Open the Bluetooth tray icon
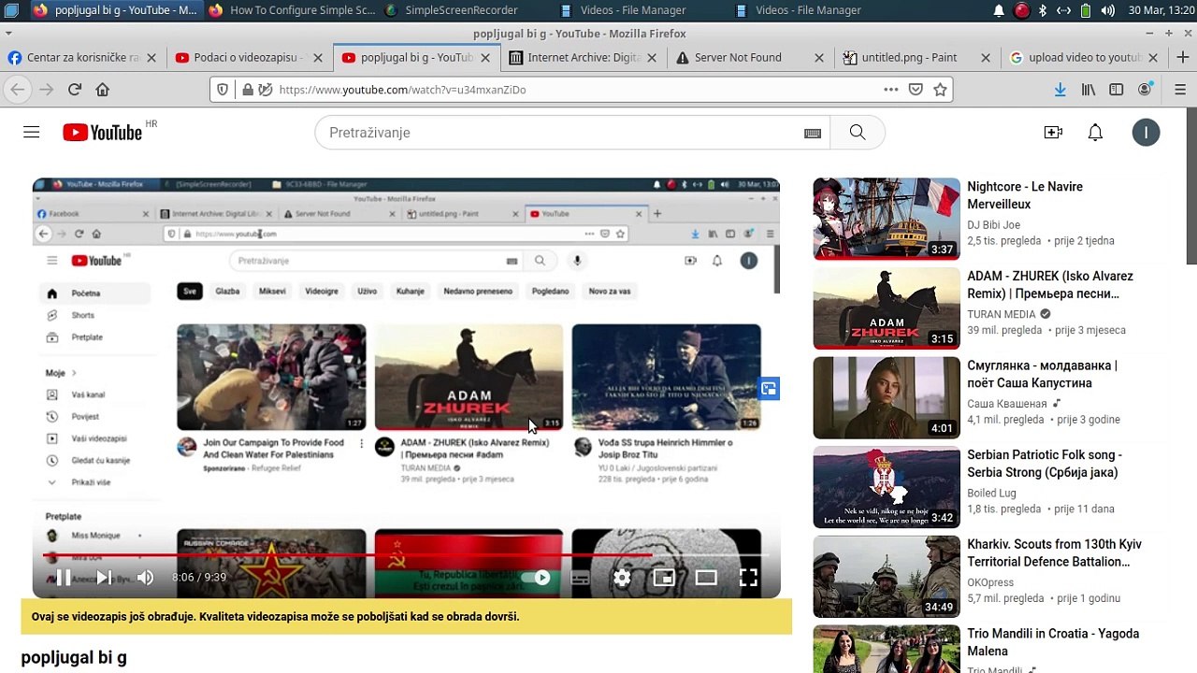Image resolution: width=1197 pixels, height=673 pixels. (x=1043, y=10)
